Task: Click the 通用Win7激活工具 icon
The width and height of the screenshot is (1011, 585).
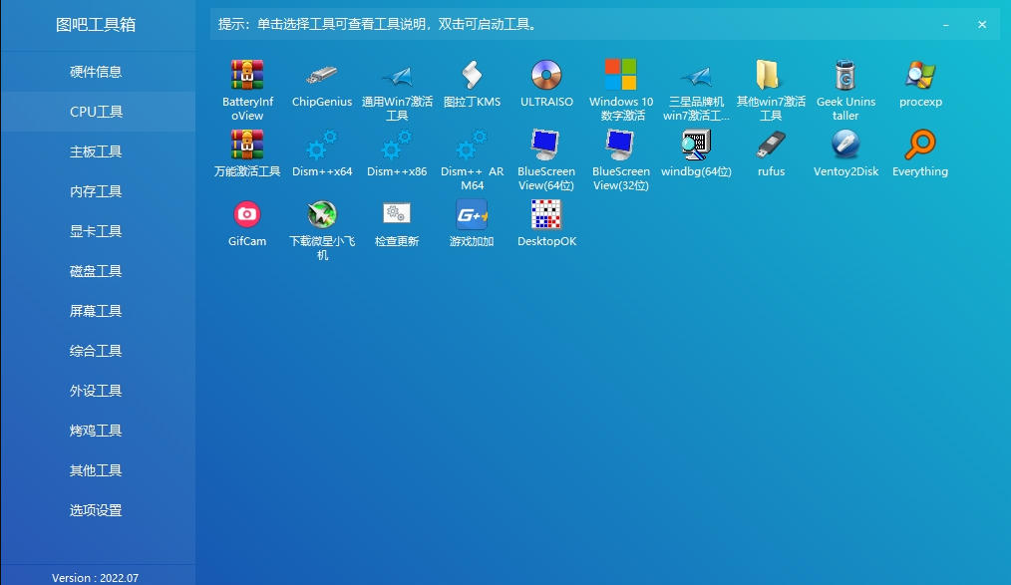Action: click(x=397, y=76)
